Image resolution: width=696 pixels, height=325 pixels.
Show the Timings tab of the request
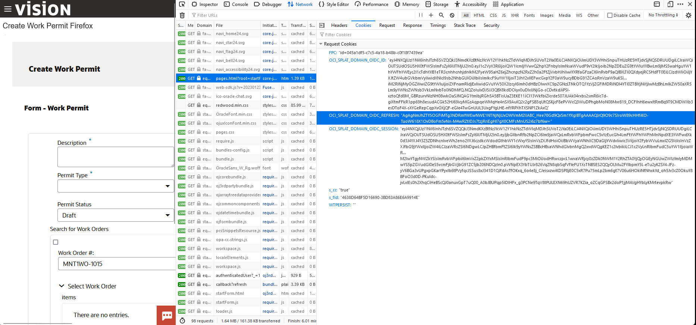pyautogui.click(x=438, y=25)
